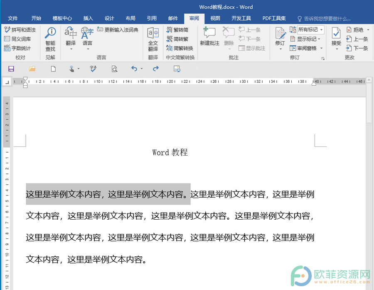Convert text with 繁转简
The width and height of the screenshot is (374, 290).
177,30
